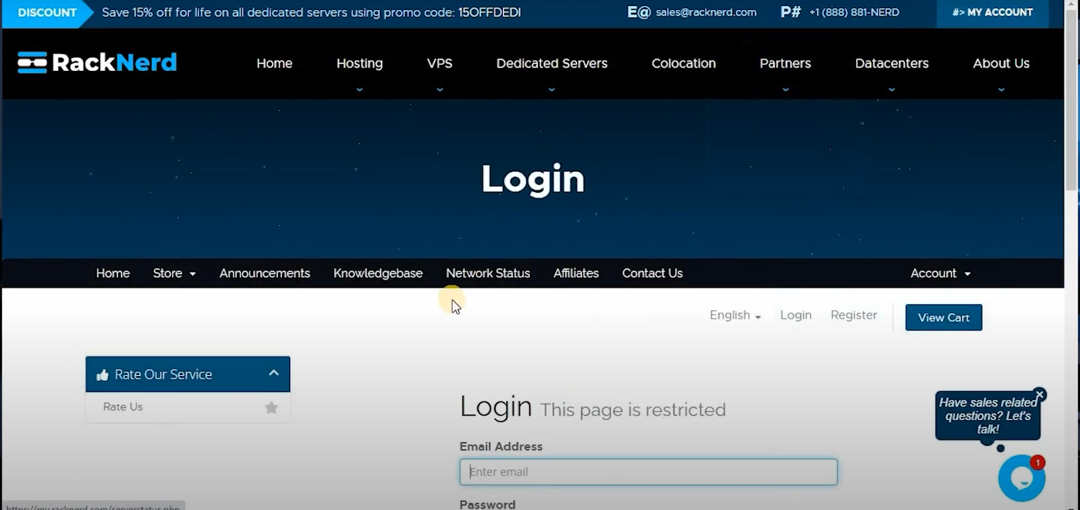This screenshot has height=510, width=1080.
Task: Click the RackNerd logo
Action: click(97, 63)
